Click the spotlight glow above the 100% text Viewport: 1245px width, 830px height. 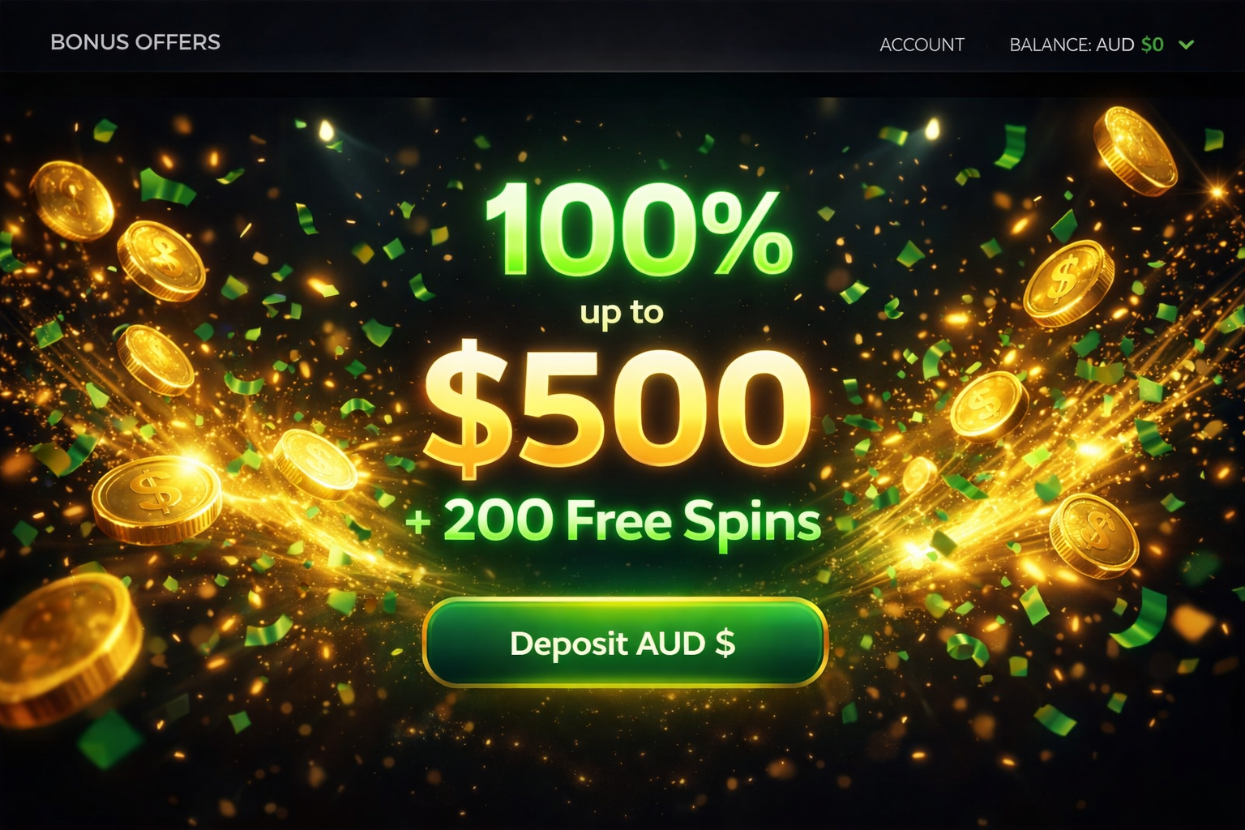(327, 130)
